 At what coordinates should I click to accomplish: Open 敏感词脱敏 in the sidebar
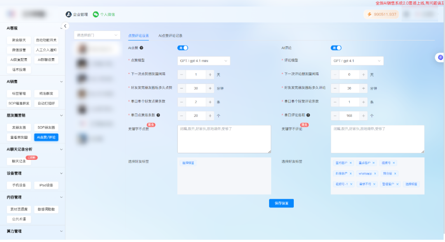[46, 209]
